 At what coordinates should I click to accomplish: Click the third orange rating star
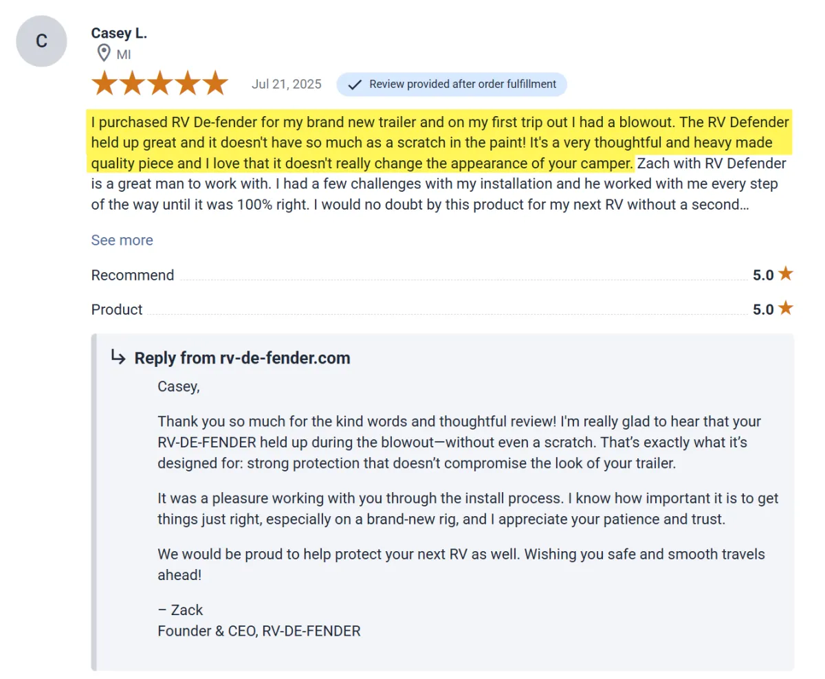click(x=159, y=84)
